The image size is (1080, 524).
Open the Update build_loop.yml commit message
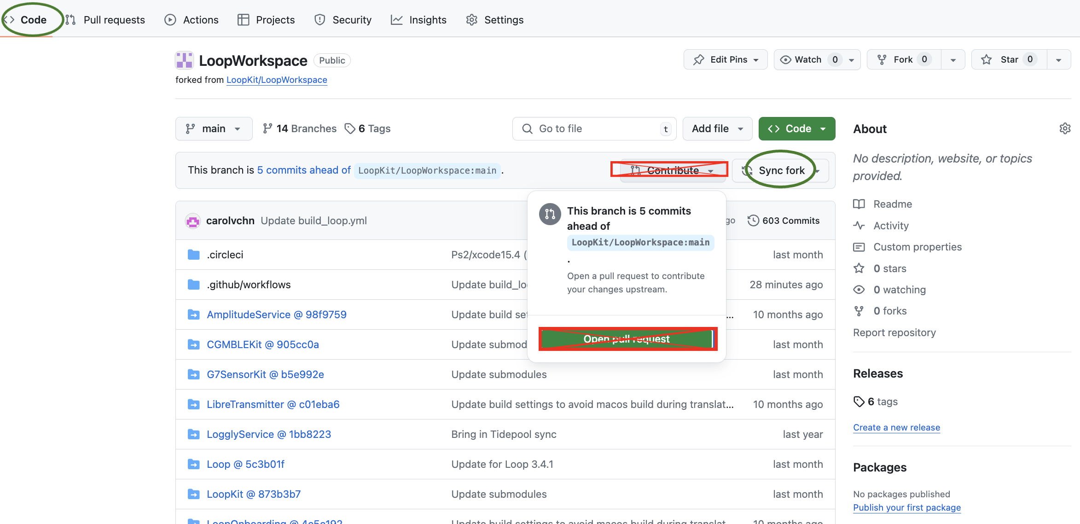pyautogui.click(x=314, y=221)
